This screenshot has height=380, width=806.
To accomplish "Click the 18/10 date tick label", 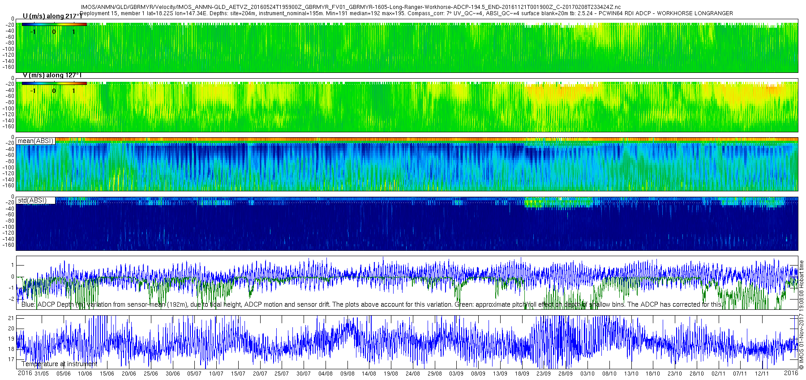I will coord(653,374).
